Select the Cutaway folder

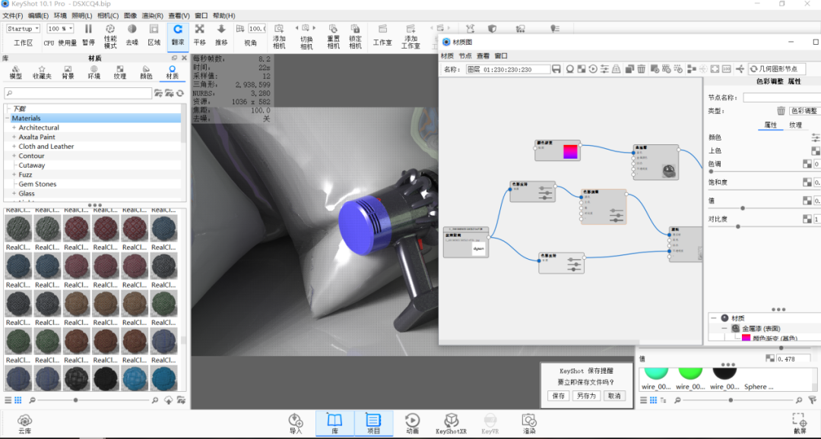(x=31, y=166)
